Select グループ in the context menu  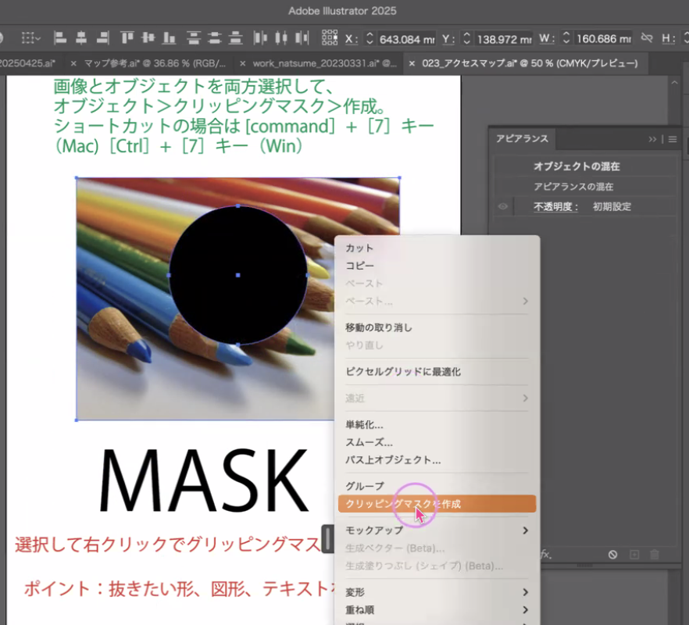pyautogui.click(x=365, y=486)
